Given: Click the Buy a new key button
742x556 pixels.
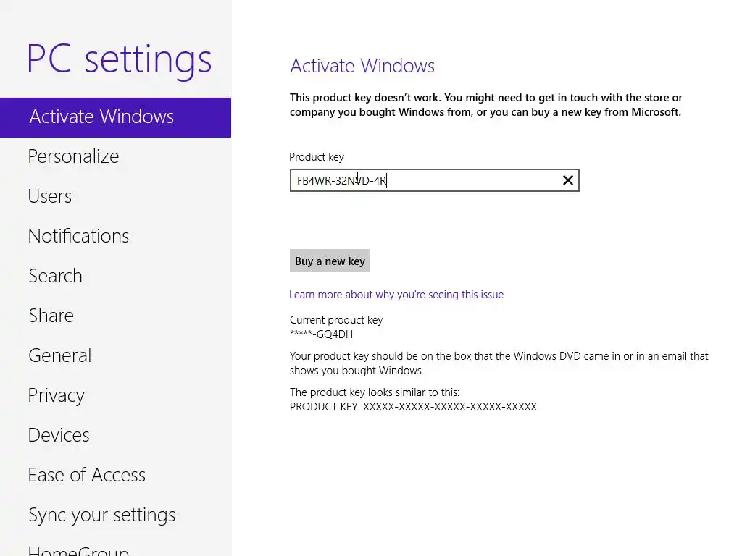Looking at the screenshot, I should (330, 261).
